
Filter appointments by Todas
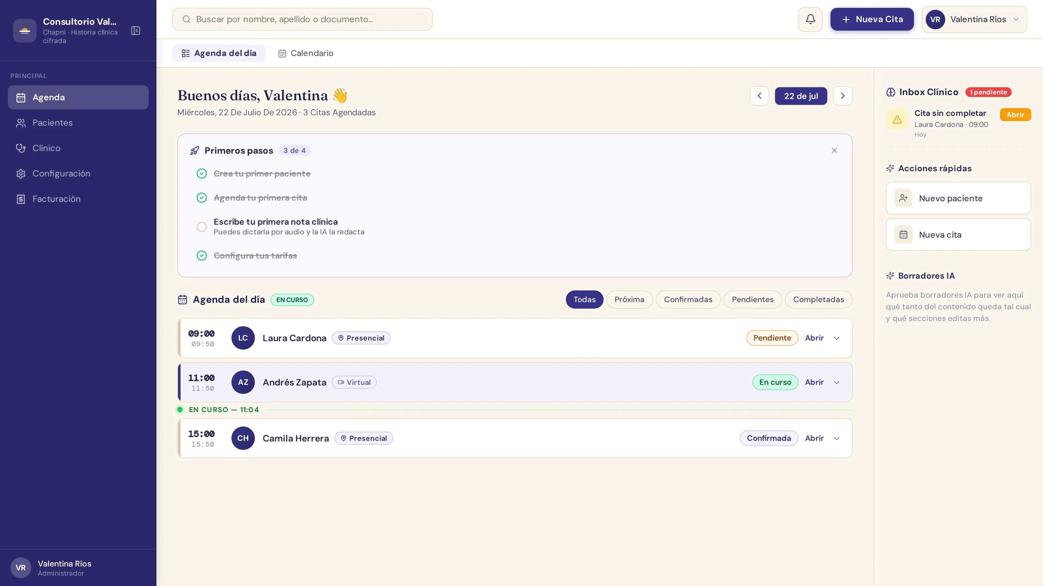click(x=584, y=300)
